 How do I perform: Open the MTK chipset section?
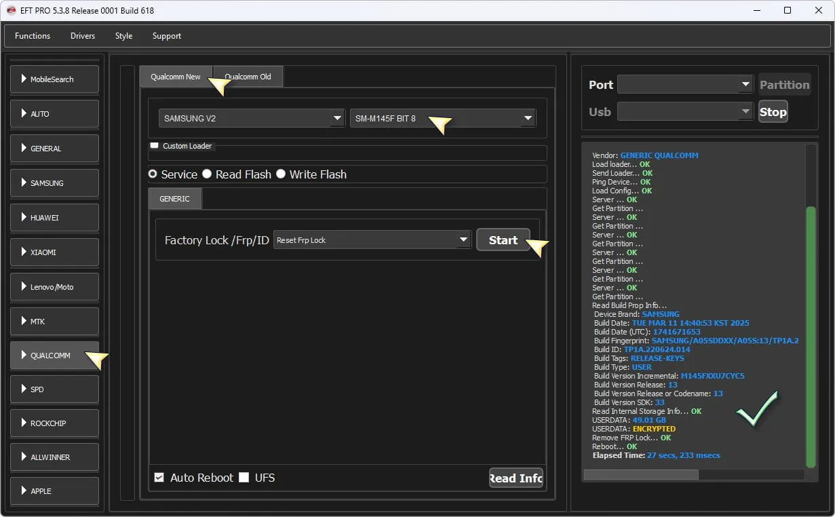coord(54,322)
